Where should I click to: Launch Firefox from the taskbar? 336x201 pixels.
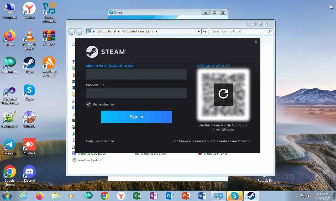point(40,196)
